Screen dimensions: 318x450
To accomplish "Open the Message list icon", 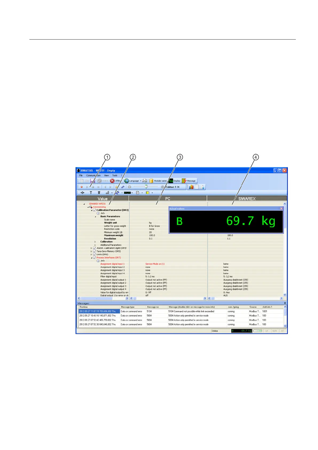I will (184, 181).
